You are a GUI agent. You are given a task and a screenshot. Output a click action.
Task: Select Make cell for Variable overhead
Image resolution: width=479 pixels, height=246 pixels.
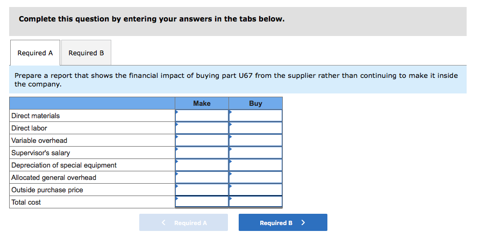click(x=202, y=141)
